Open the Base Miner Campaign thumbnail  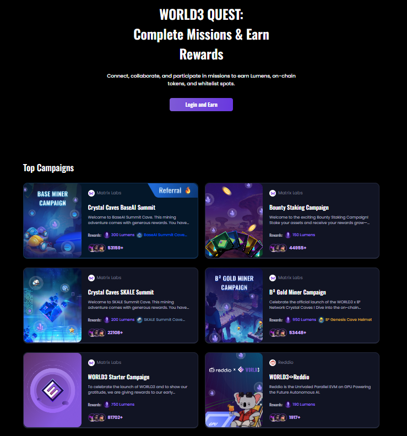[x=52, y=221]
